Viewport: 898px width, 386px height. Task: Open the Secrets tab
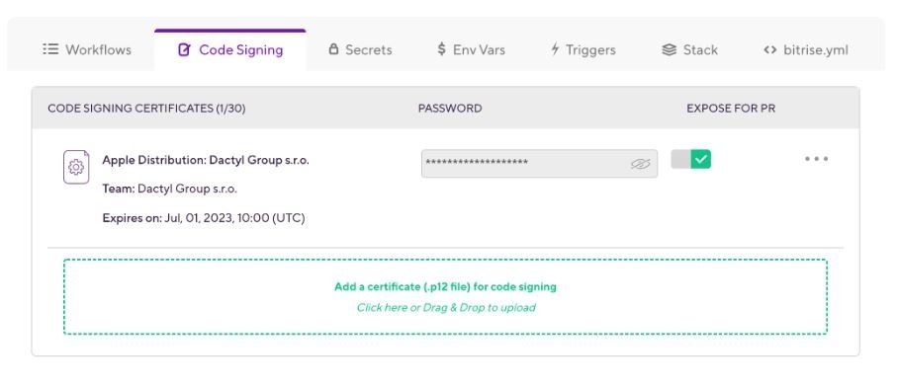pyautogui.click(x=360, y=49)
